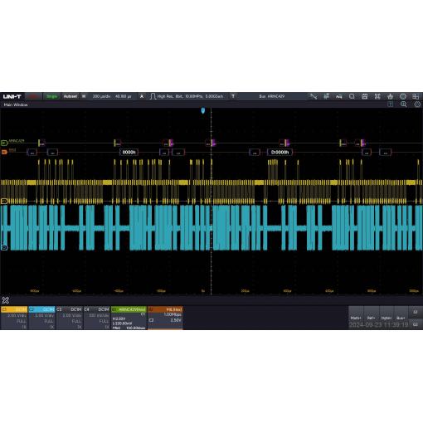Click the Main Window label

16,105
